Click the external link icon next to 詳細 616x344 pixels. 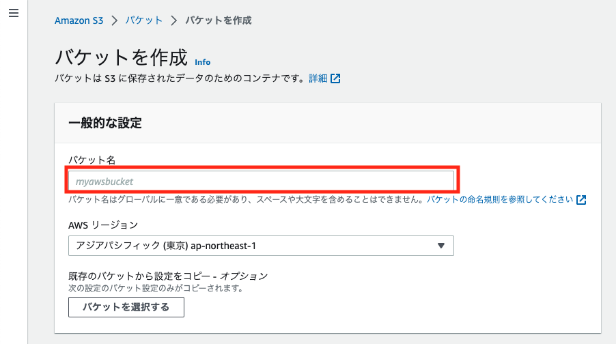pos(335,78)
